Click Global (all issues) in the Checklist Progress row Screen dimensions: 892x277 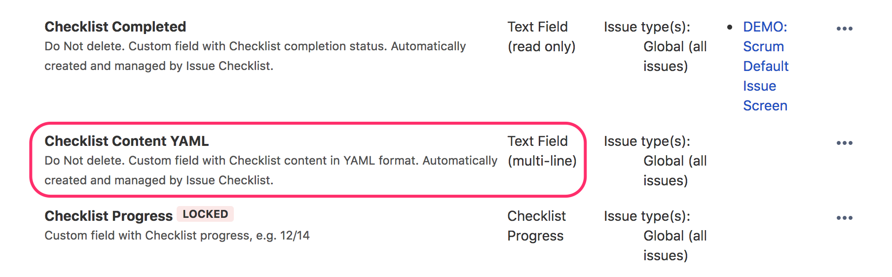tap(674, 245)
